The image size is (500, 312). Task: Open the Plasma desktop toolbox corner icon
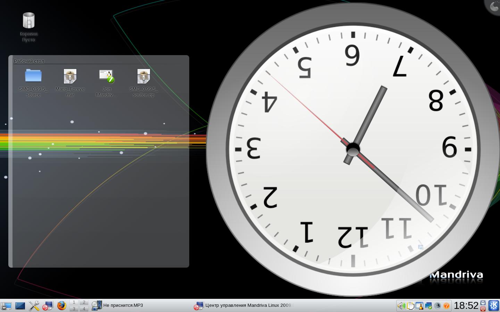tap(493, 6)
